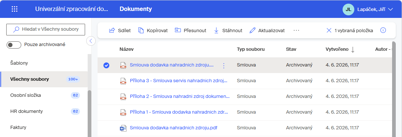Collapse the sidebar with the chevron button

coord(91,41)
